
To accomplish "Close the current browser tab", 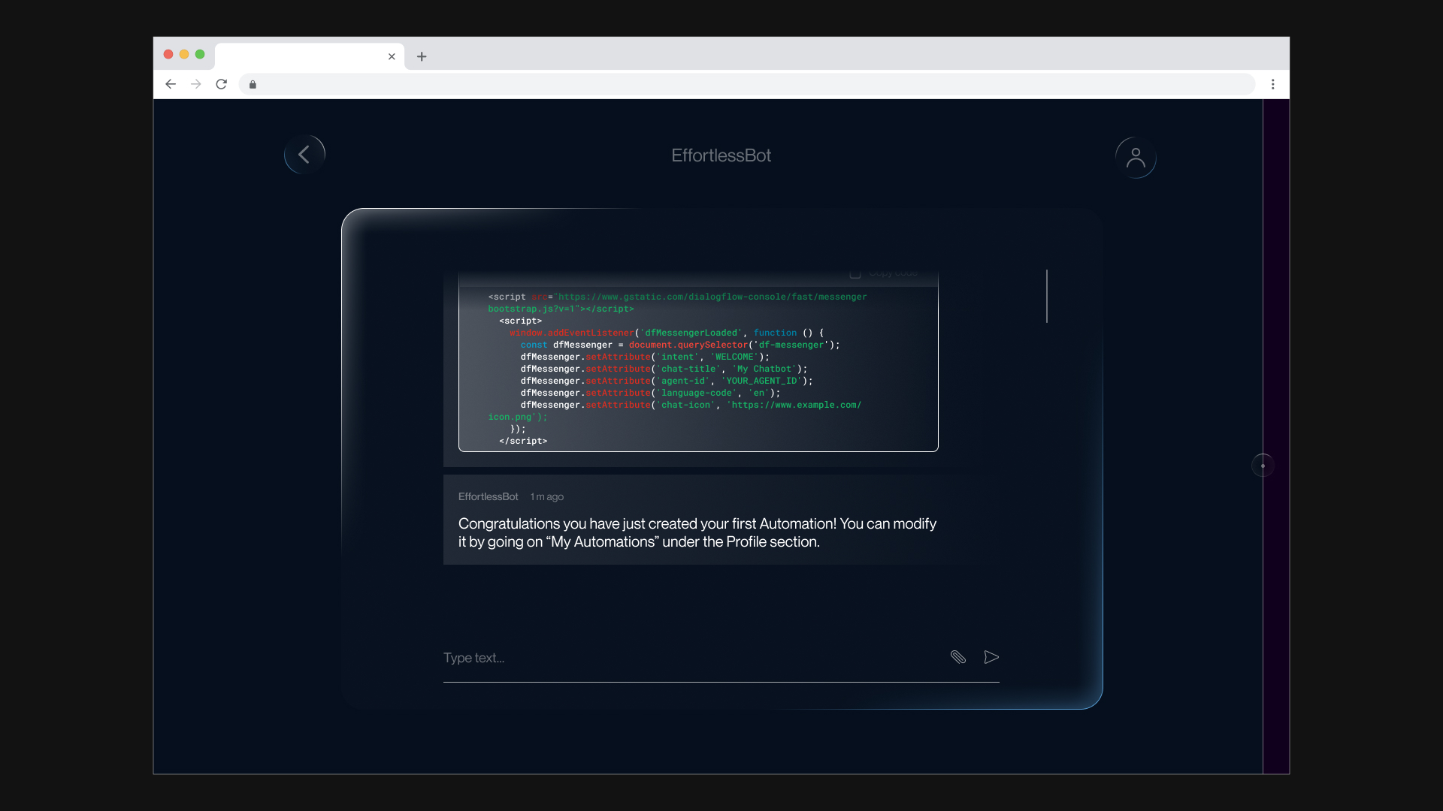I will [x=392, y=56].
